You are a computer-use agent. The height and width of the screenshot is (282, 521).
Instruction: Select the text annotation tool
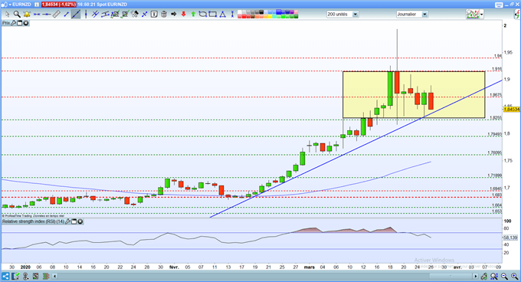tap(154, 15)
